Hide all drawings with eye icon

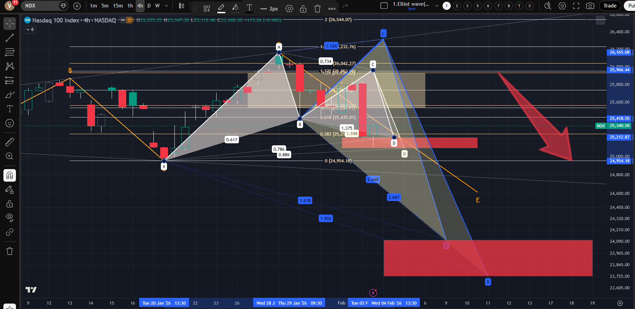pyautogui.click(x=10, y=217)
